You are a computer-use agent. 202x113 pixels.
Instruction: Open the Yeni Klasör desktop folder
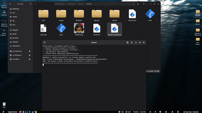point(198,41)
